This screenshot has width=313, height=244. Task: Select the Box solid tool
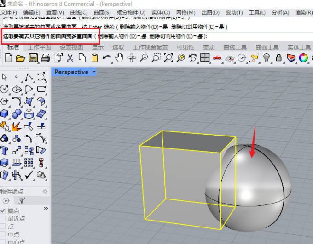tap(5, 113)
